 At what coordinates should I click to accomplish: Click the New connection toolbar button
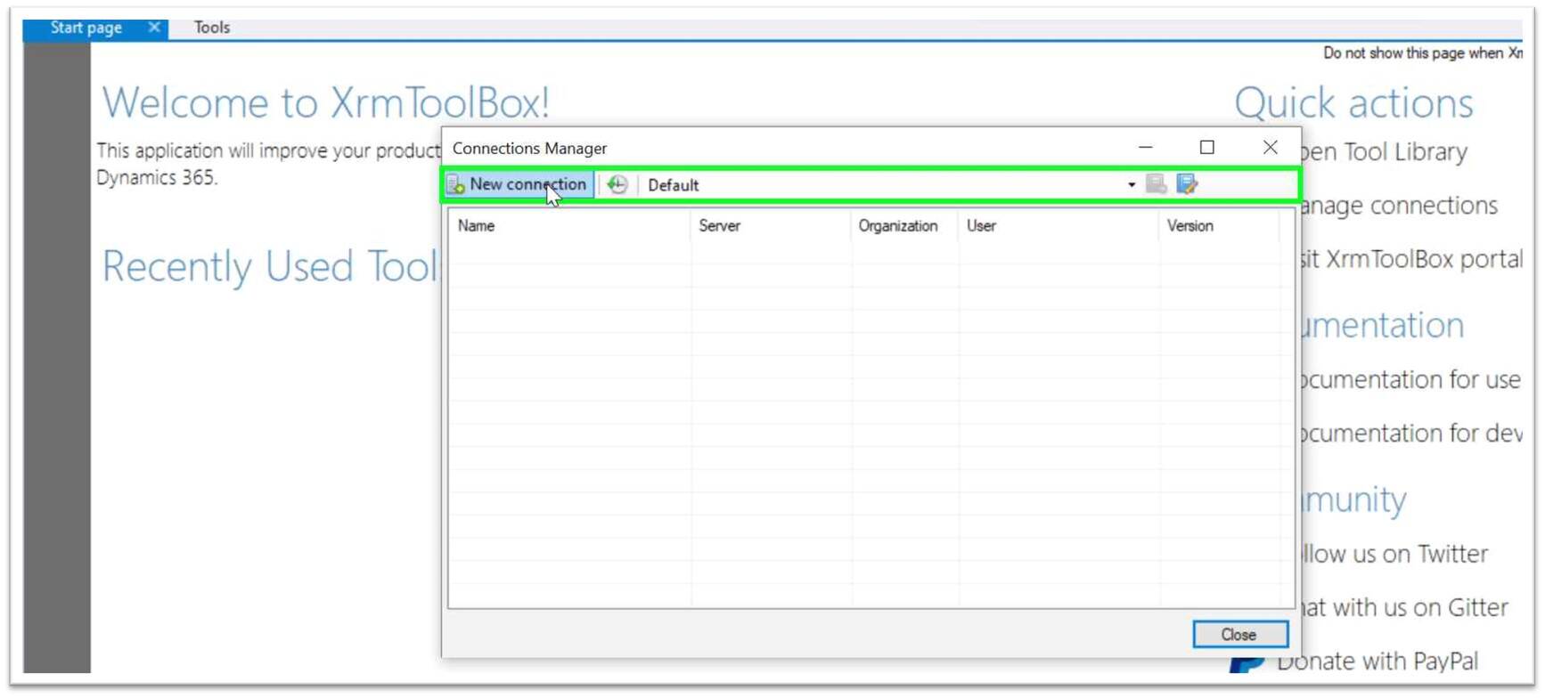(519, 184)
